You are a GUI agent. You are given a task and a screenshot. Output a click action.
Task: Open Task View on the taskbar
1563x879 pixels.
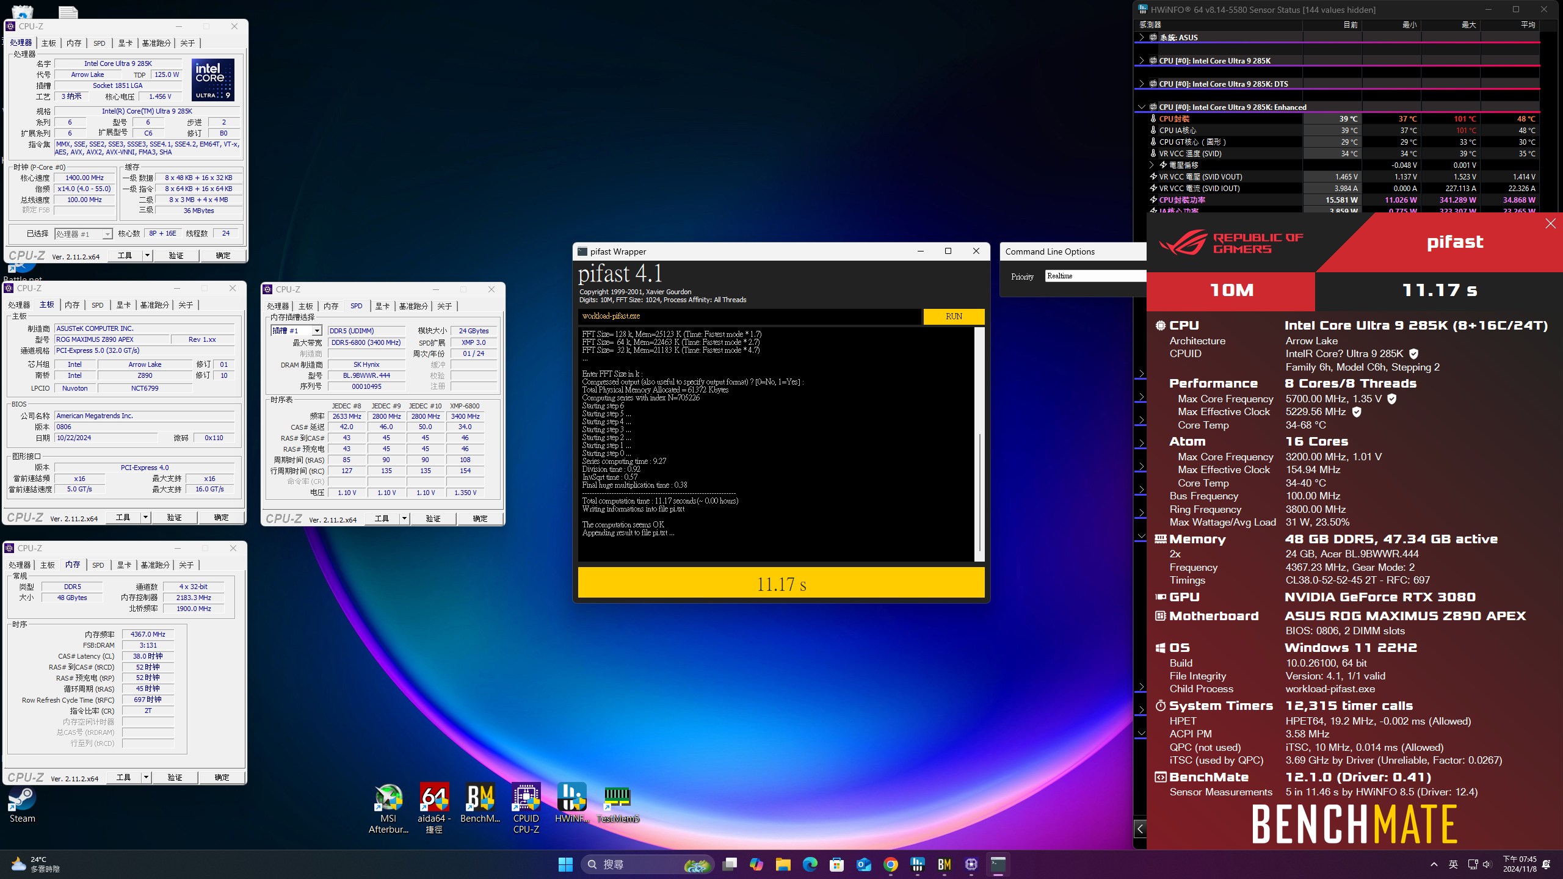pos(730,864)
